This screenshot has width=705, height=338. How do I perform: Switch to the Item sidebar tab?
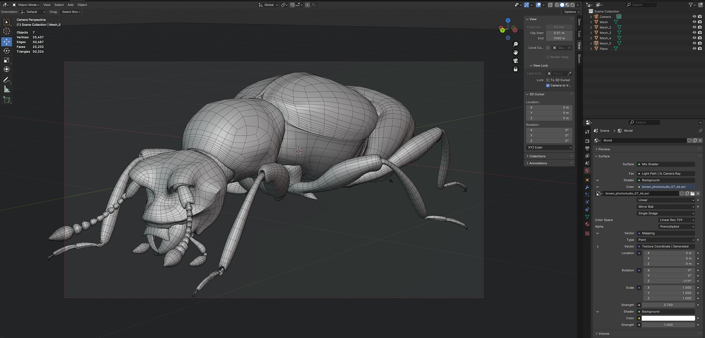click(x=579, y=22)
